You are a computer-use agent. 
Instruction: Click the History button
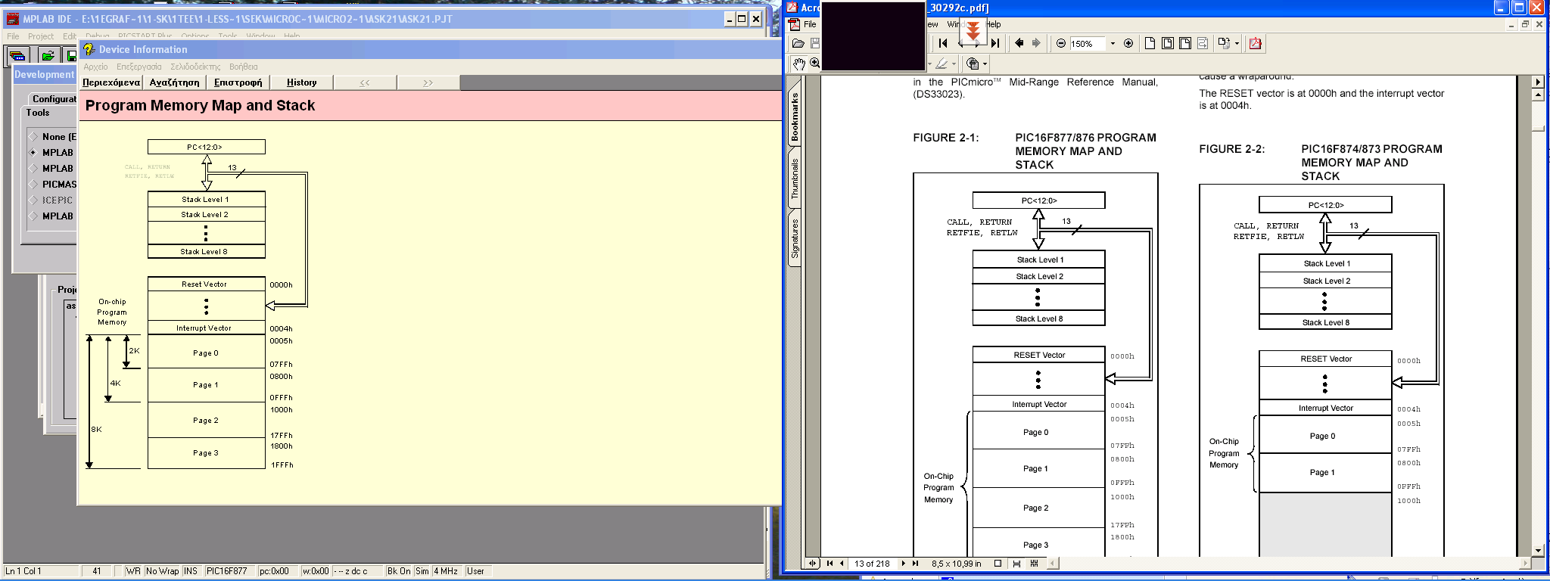pos(302,82)
